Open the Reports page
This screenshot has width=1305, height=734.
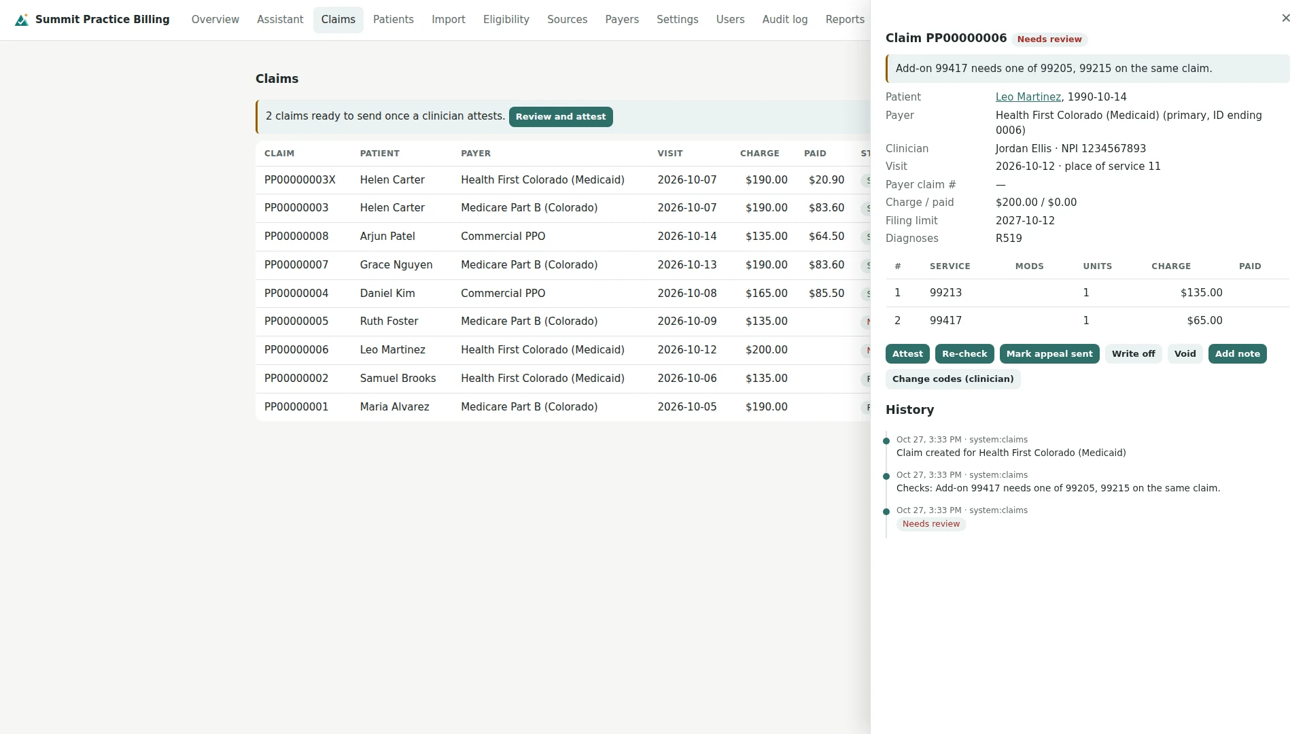[x=845, y=20]
